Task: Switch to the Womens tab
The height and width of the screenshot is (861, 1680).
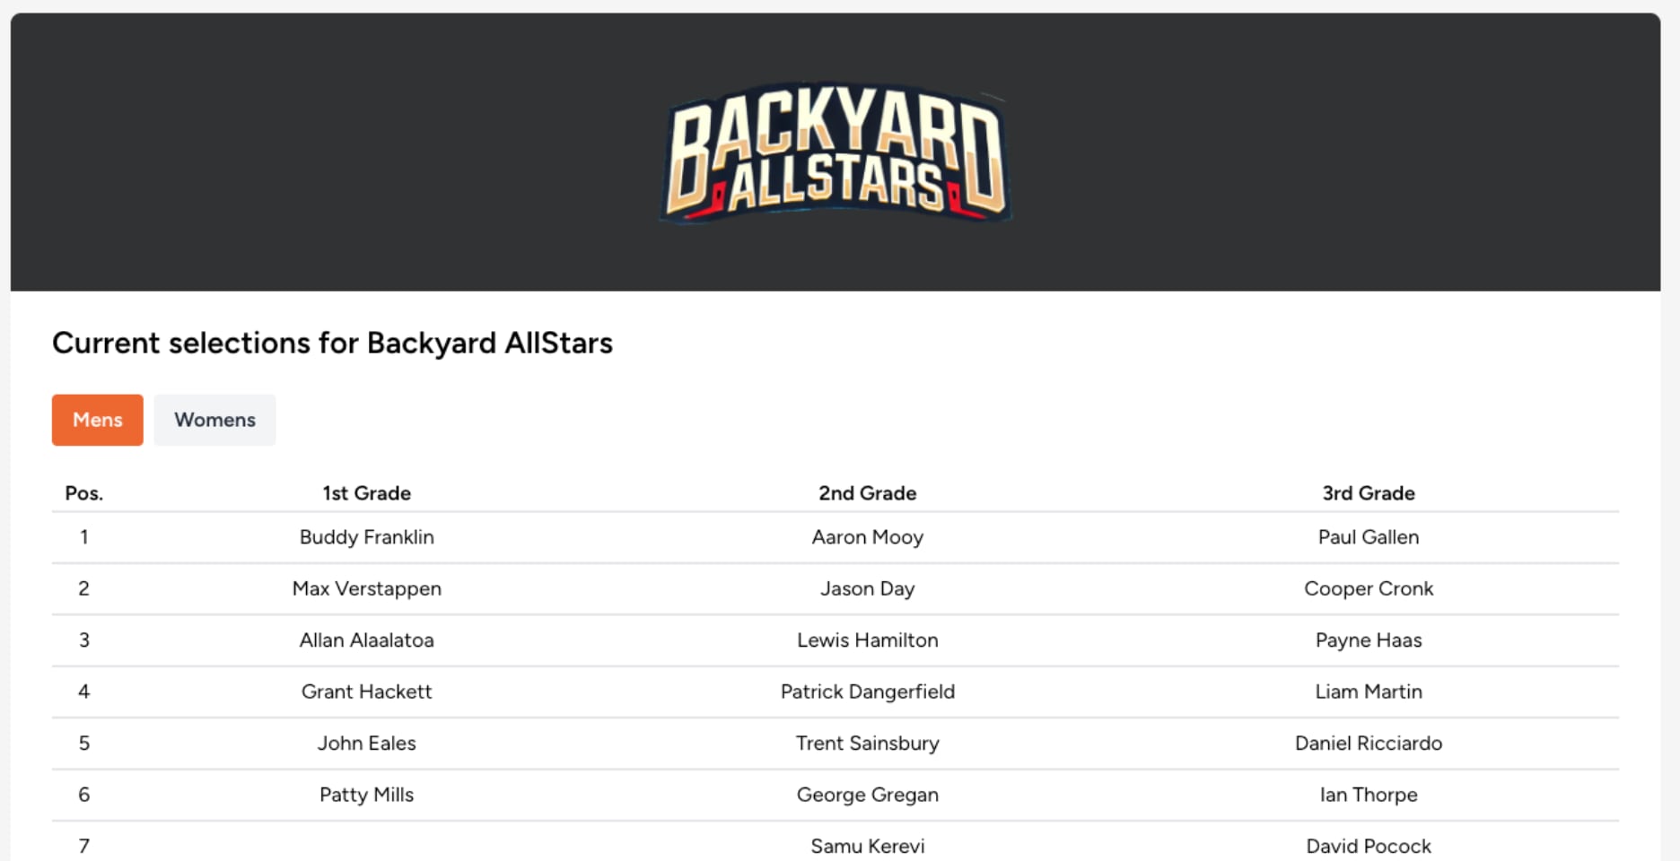Action: coord(214,420)
